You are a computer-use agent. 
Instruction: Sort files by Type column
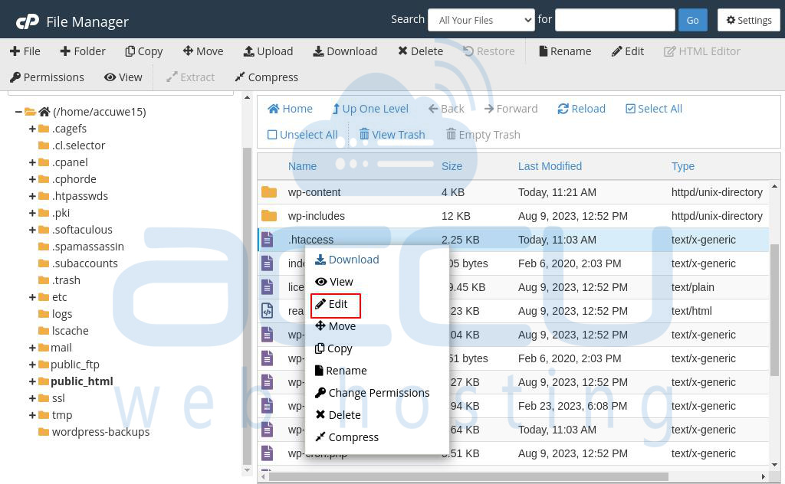(x=683, y=166)
